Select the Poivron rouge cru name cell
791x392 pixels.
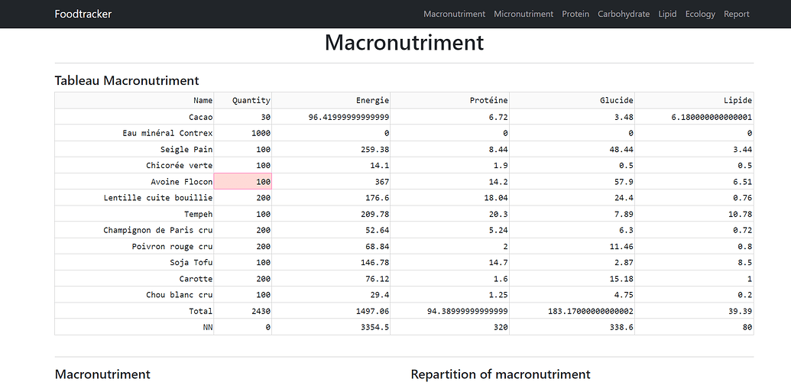135,246
